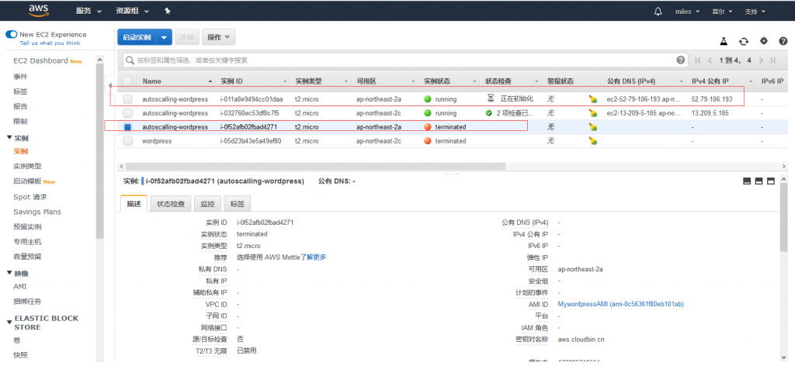Select checkbox for the wordpress instance
Image resolution: width=795 pixels, height=366 pixels.
pos(128,141)
